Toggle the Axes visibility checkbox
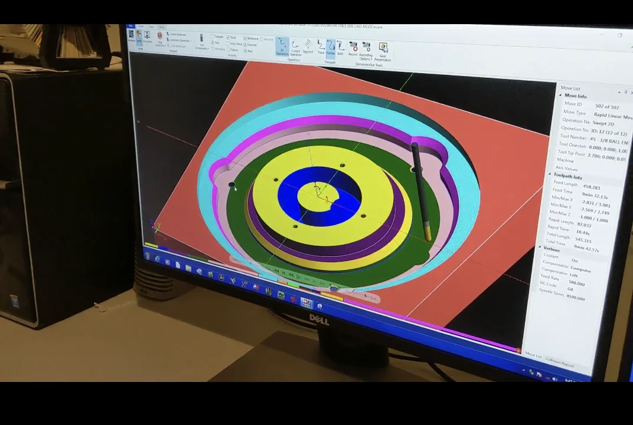633x425 pixels. click(x=245, y=51)
